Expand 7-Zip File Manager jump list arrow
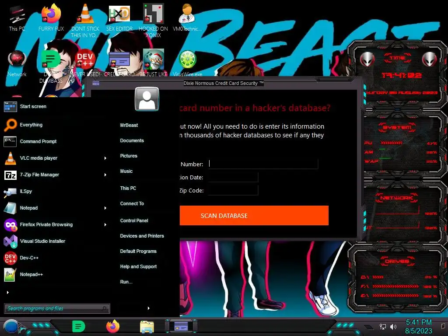Viewport: 448px width, 336px height. 105,175
